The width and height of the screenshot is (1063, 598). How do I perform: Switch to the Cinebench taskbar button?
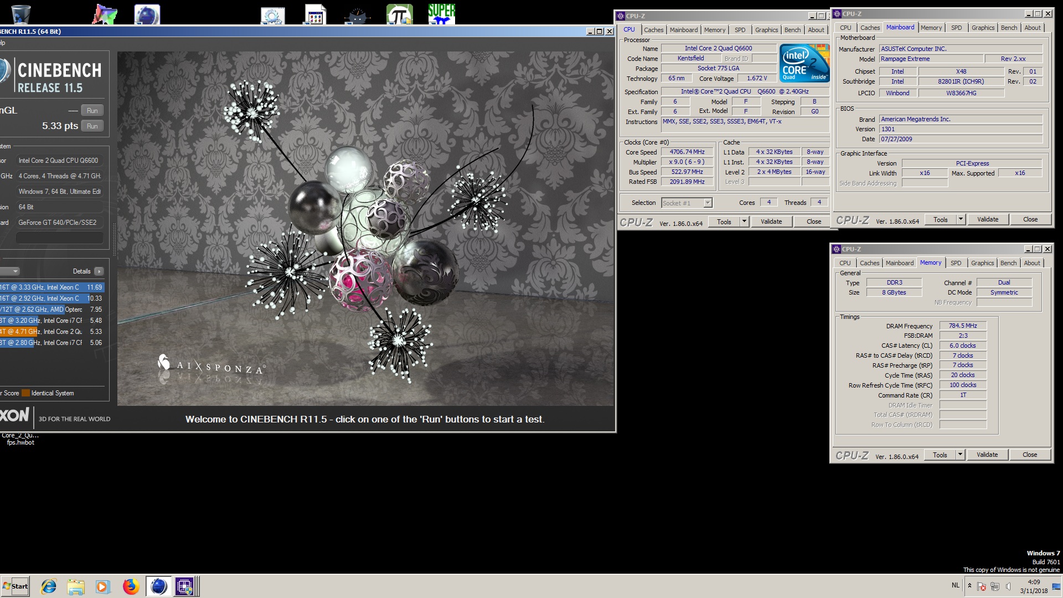[158, 586]
